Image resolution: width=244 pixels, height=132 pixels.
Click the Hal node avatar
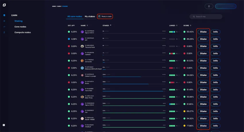[82, 111]
